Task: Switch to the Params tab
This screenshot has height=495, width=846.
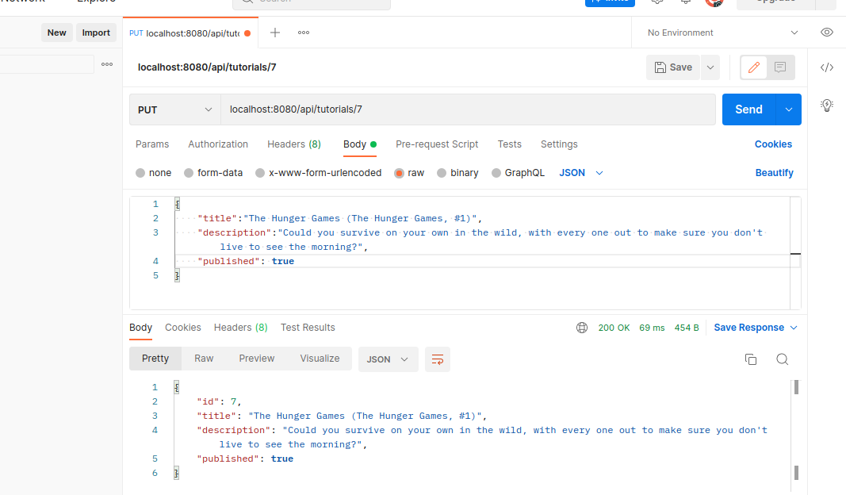Action: coord(152,144)
